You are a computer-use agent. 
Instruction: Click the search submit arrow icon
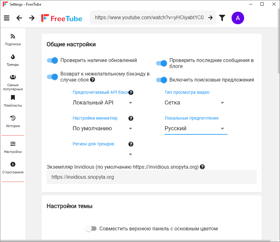coord(210,18)
